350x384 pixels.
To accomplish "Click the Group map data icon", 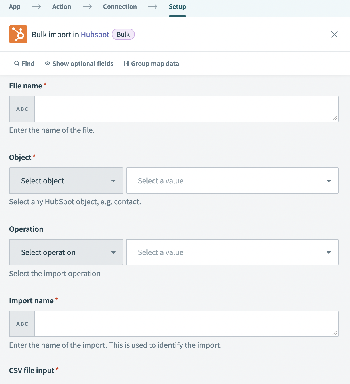I will tap(126, 63).
